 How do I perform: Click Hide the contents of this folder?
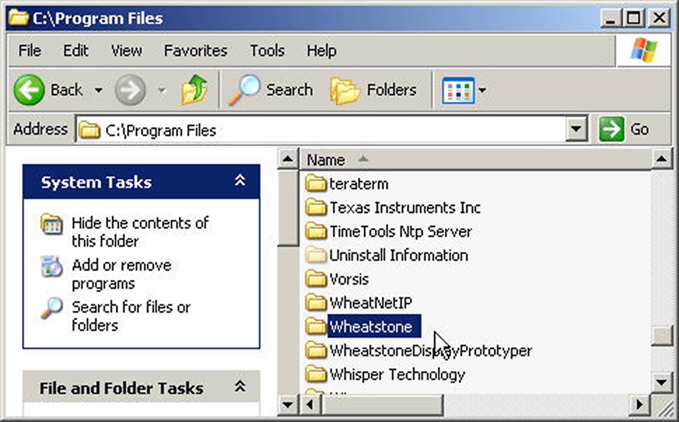tap(140, 232)
